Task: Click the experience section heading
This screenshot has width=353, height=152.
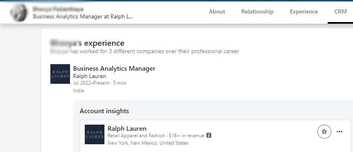Action: [x=87, y=43]
